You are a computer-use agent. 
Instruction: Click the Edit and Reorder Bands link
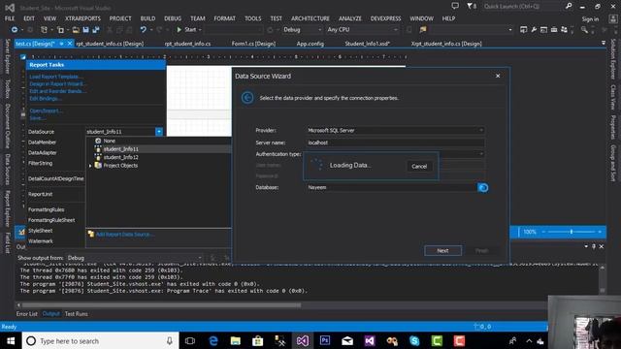[57, 91]
